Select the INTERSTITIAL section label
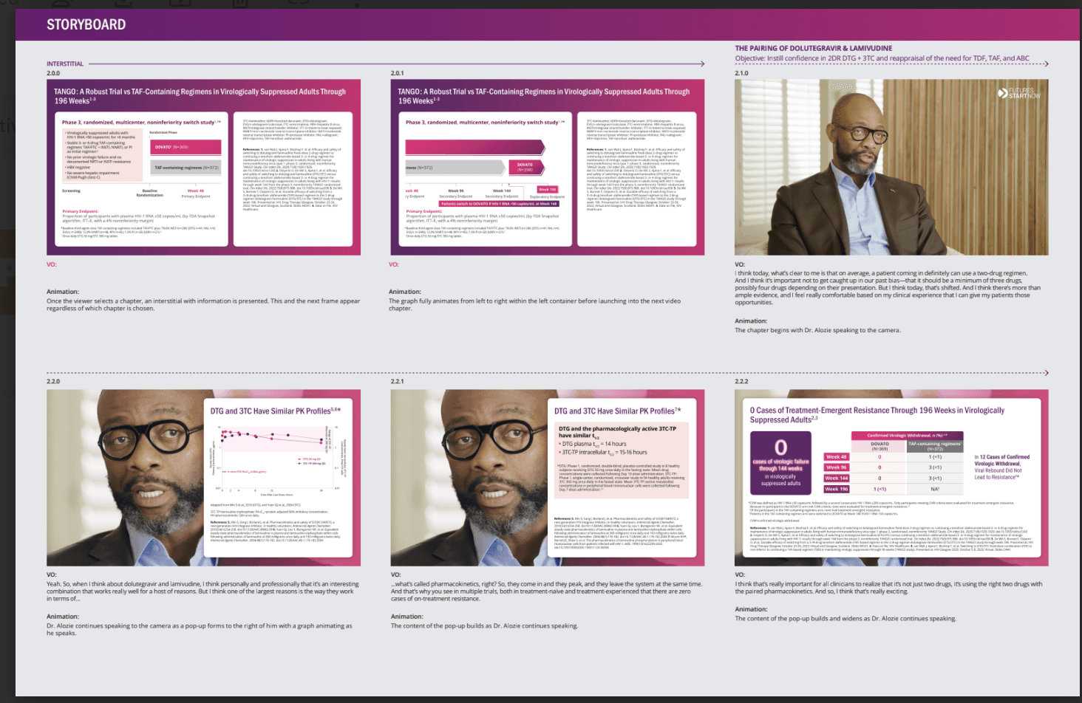This screenshot has width=1082, height=703. 65,64
